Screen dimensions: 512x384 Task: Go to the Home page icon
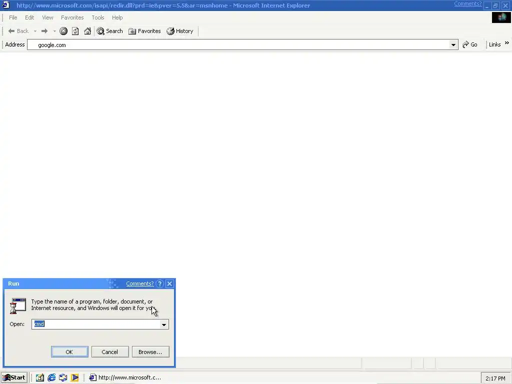(87, 31)
